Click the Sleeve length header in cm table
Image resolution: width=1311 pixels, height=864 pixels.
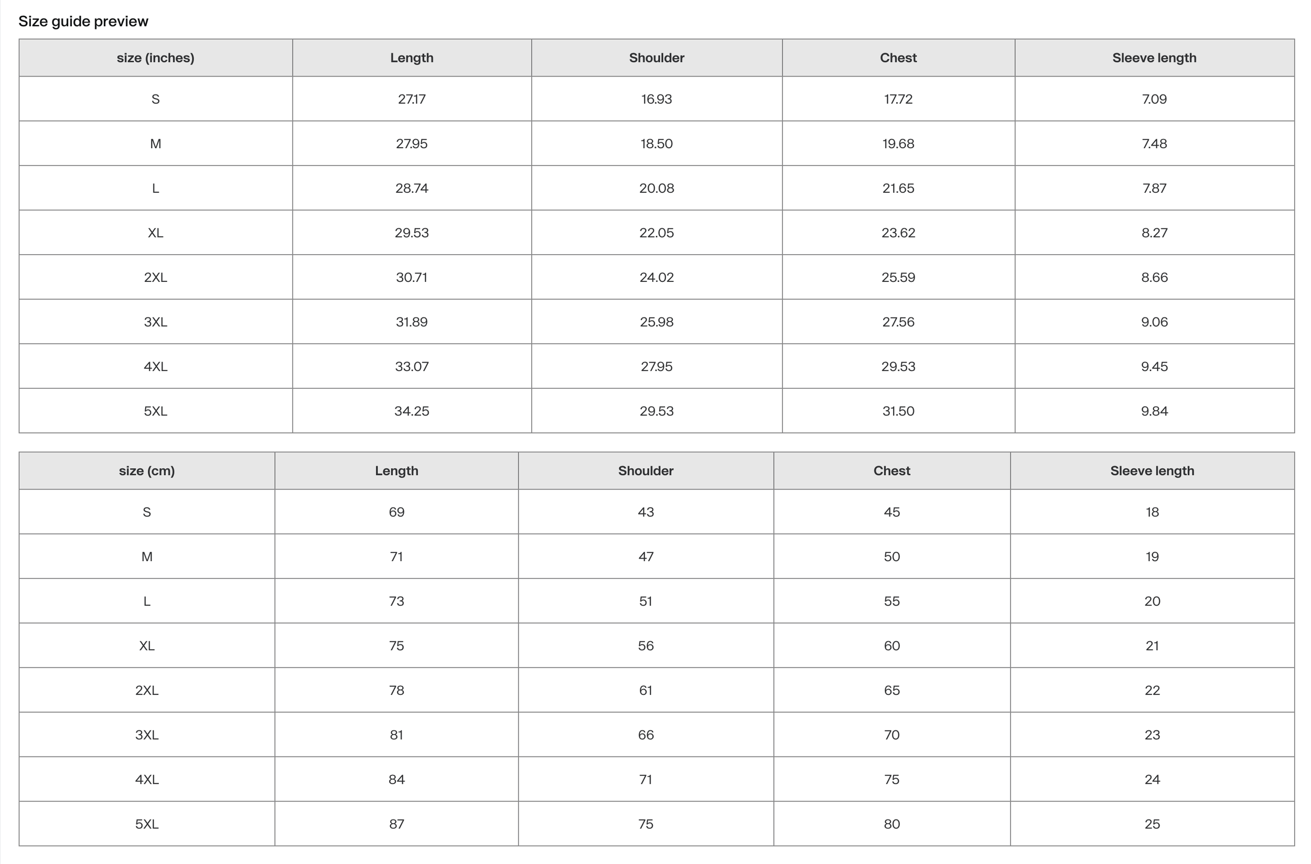(1152, 471)
